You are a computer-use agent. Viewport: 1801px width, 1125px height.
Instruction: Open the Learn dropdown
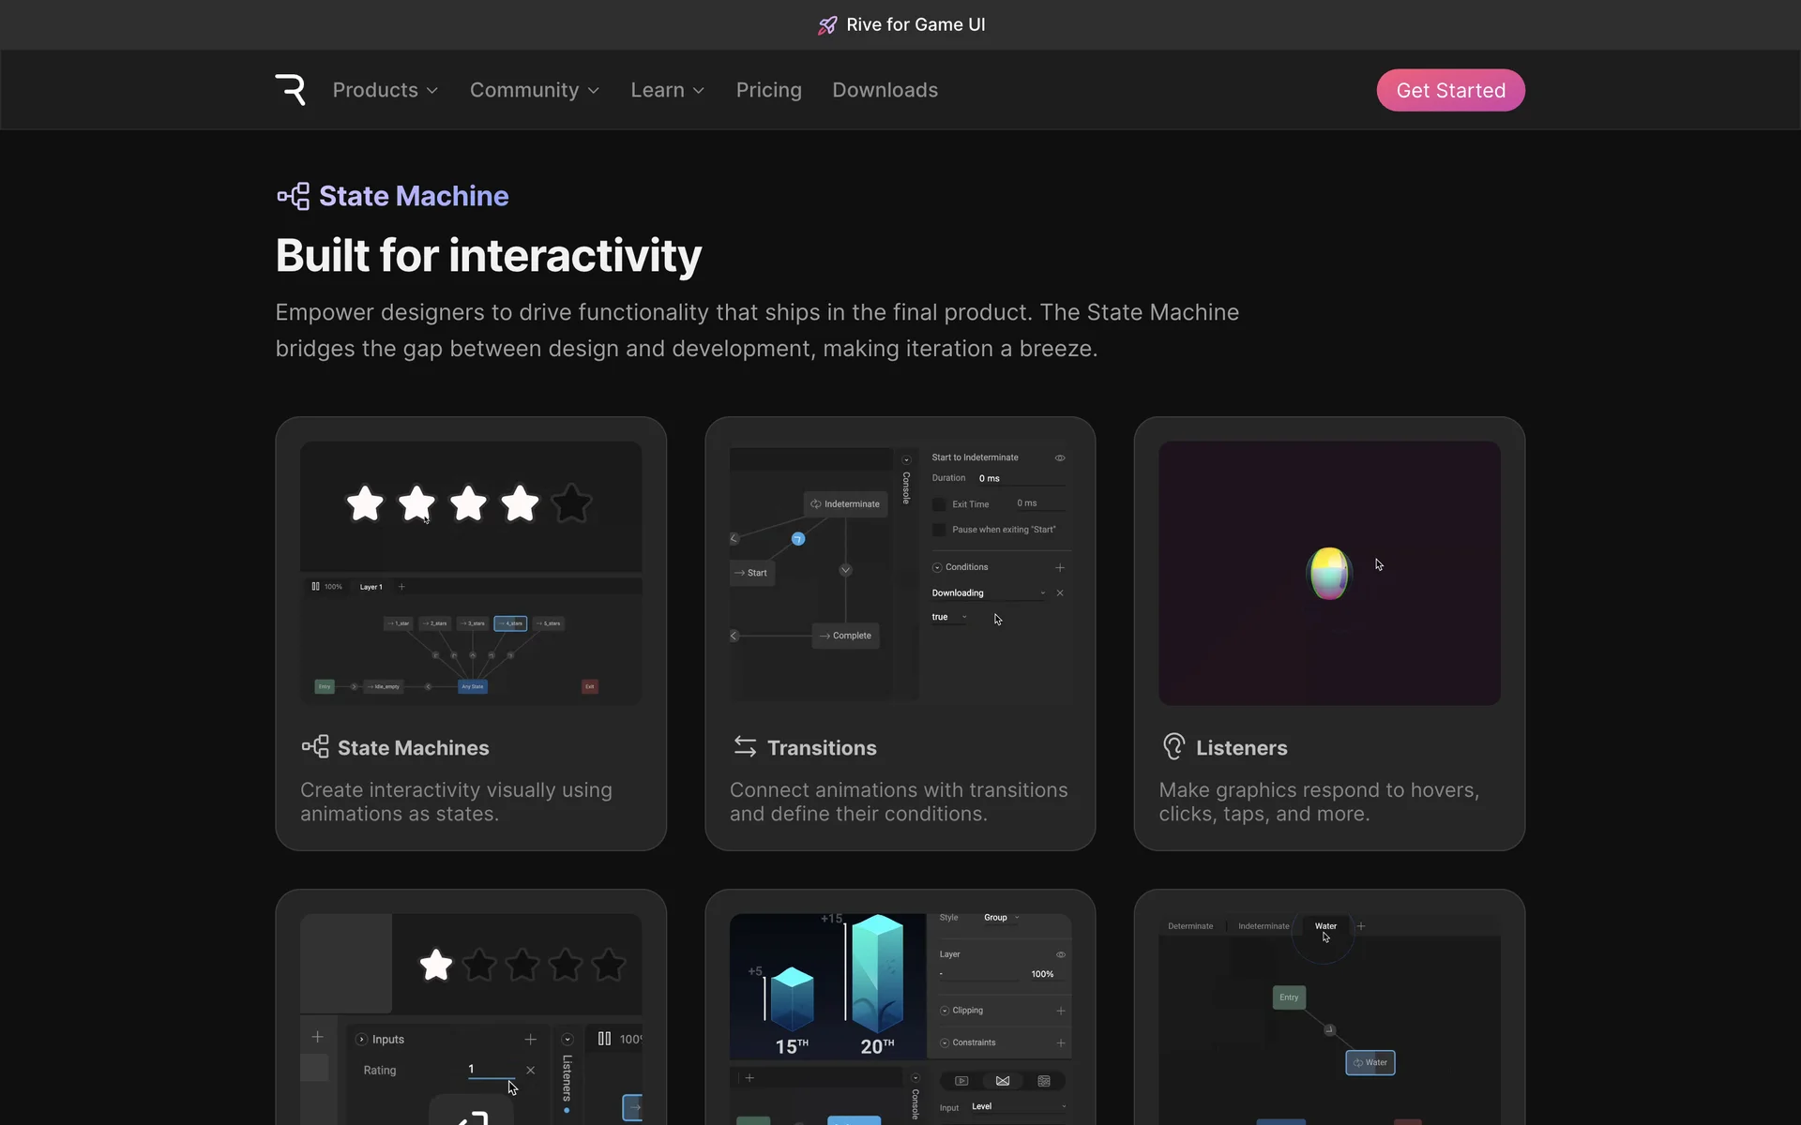click(667, 90)
